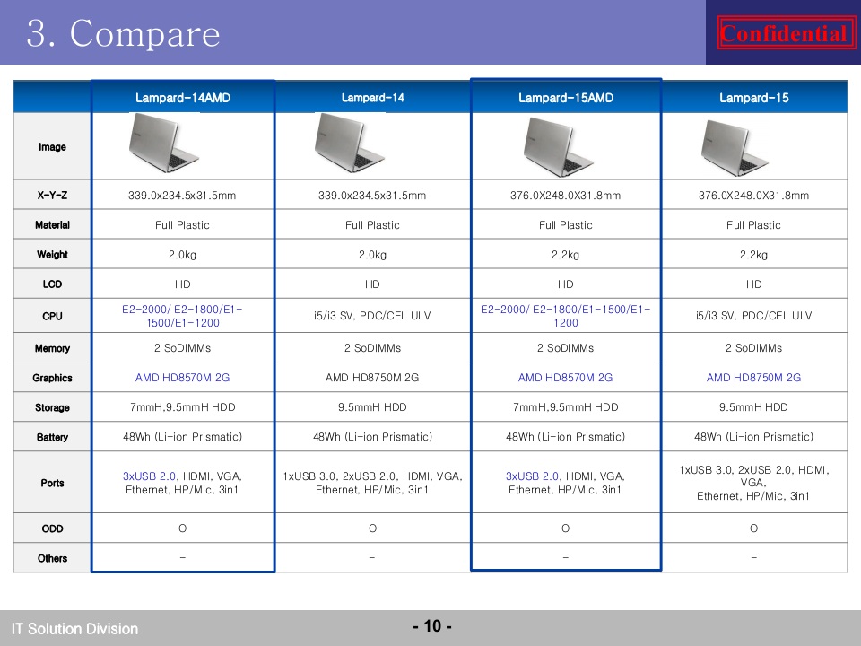This screenshot has height=646, width=861.
Task: Select the 'Battery' row label
Action: (52, 437)
